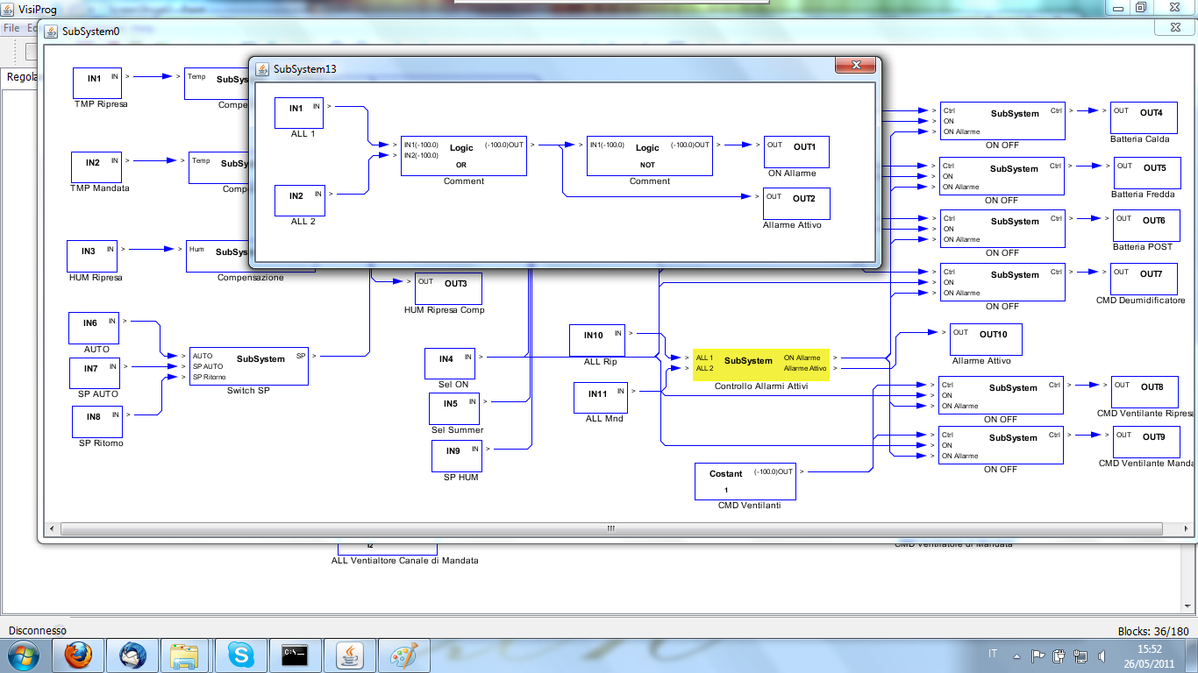1198x673 pixels.
Task: Switch to the Java application taskbar icon
Action: coord(350,655)
